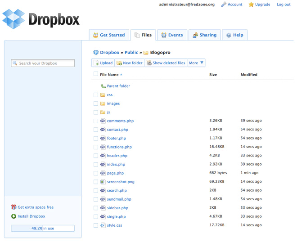Screen dimensions: 297x247
Task: Select the single.php checkbox
Action: coord(96,217)
